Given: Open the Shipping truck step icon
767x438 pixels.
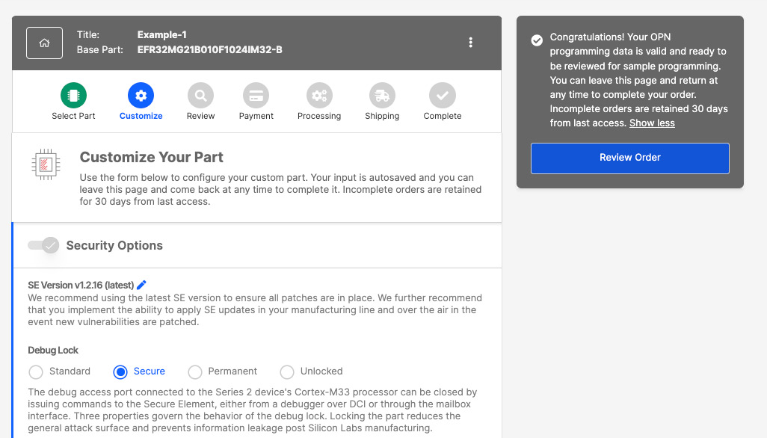Looking at the screenshot, I should tap(382, 96).
